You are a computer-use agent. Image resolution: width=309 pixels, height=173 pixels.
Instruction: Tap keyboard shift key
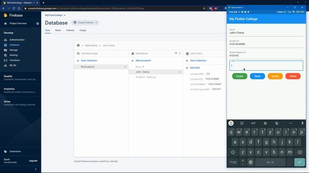(233, 152)
